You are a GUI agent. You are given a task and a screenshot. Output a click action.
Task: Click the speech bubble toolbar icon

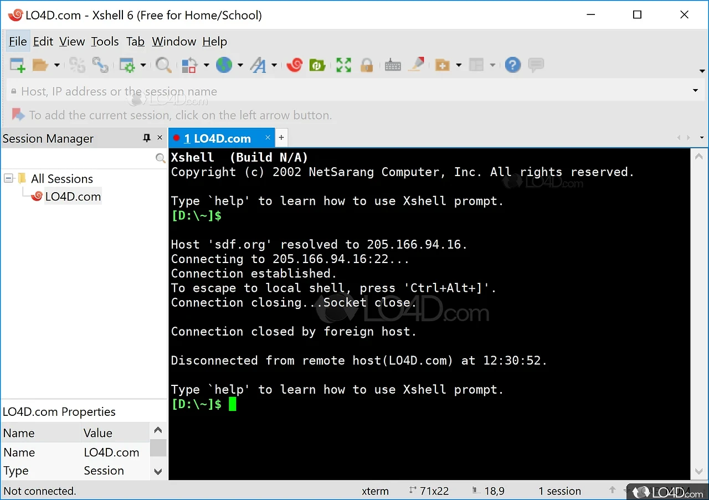536,65
